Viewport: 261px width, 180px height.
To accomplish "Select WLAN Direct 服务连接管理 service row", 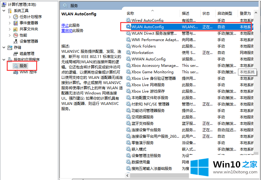I will 190,33.
